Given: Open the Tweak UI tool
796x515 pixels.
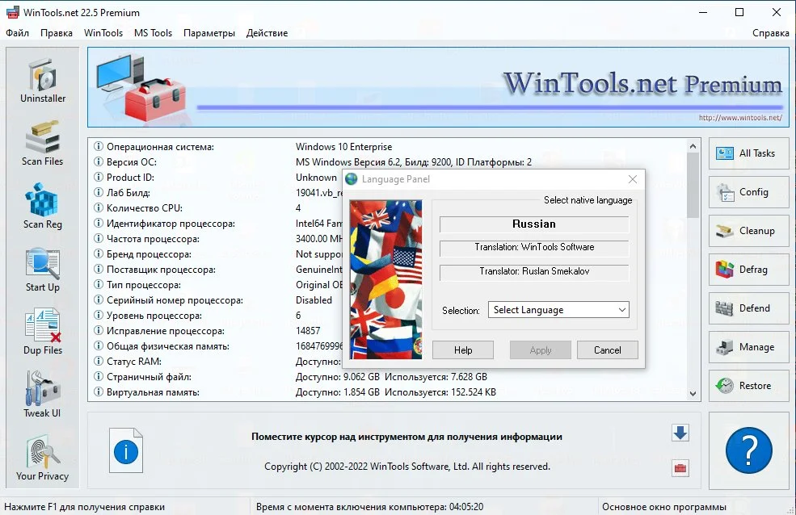Looking at the screenshot, I should [43, 395].
